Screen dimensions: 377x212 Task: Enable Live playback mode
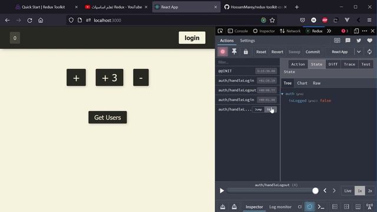pos(348,191)
